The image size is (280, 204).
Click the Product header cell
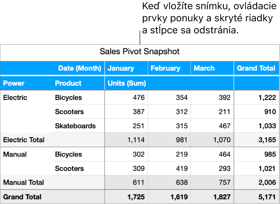pyautogui.click(x=68, y=83)
